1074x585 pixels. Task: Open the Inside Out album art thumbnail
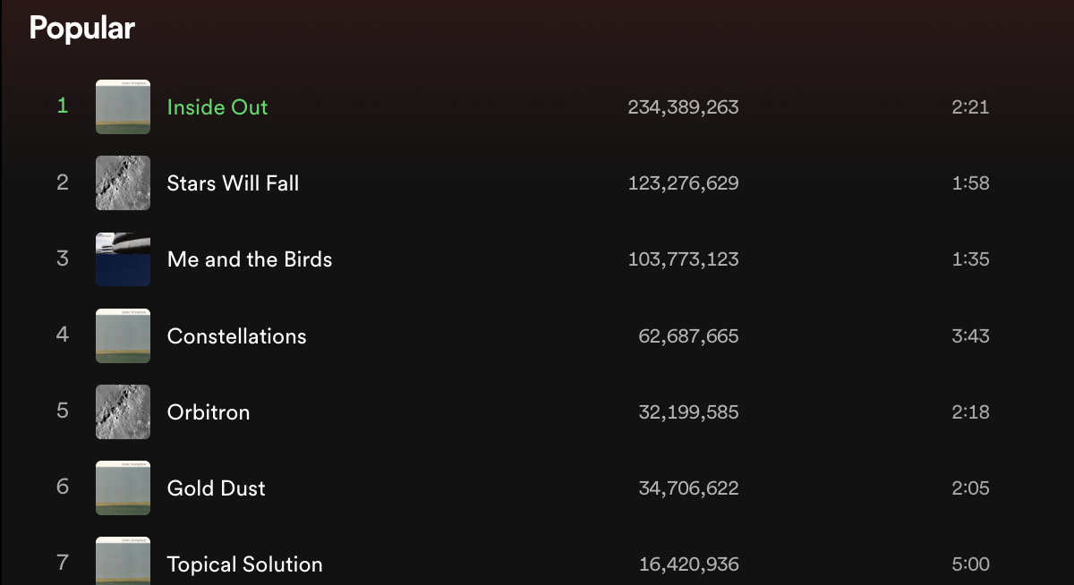point(123,107)
